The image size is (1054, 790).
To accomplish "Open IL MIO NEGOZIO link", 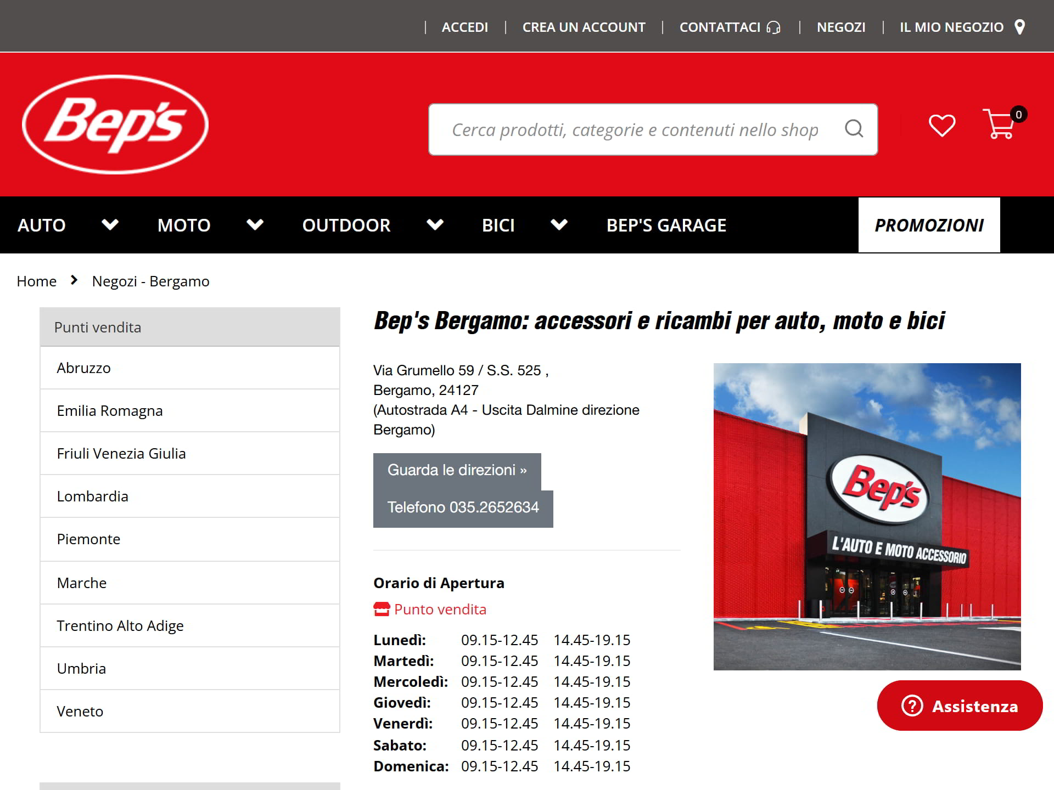I will [x=952, y=27].
